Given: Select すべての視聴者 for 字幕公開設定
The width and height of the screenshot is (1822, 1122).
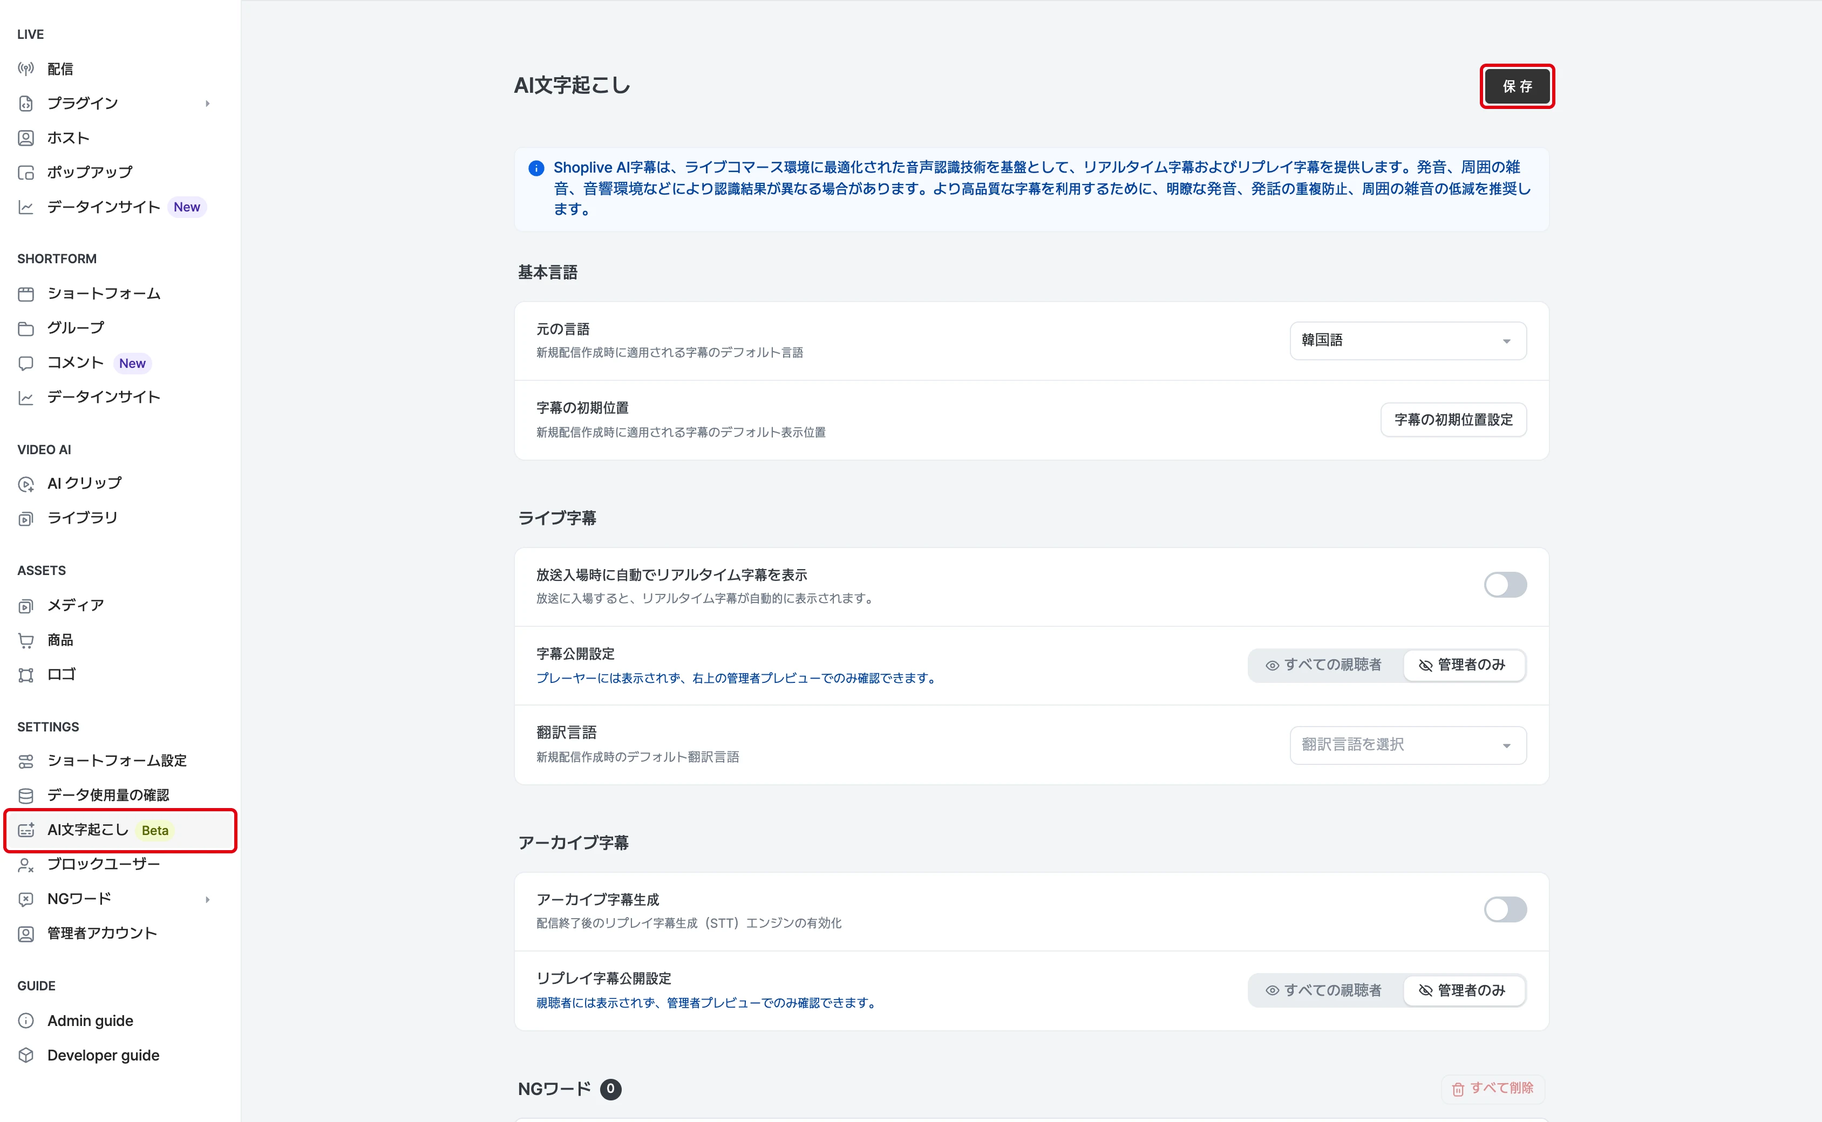Looking at the screenshot, I should pos(1324,665).
